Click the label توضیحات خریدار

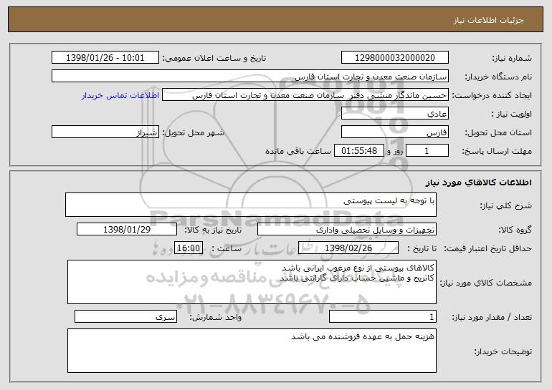click(503, 351)
